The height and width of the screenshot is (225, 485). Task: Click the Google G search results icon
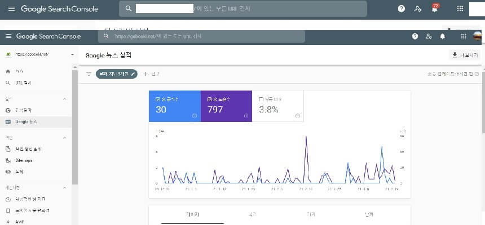click(8, 110)
